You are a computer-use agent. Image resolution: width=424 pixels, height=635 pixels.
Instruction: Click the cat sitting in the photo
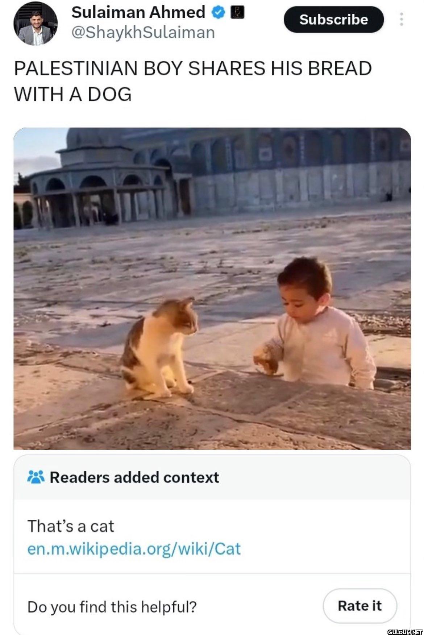click(159, 348)
